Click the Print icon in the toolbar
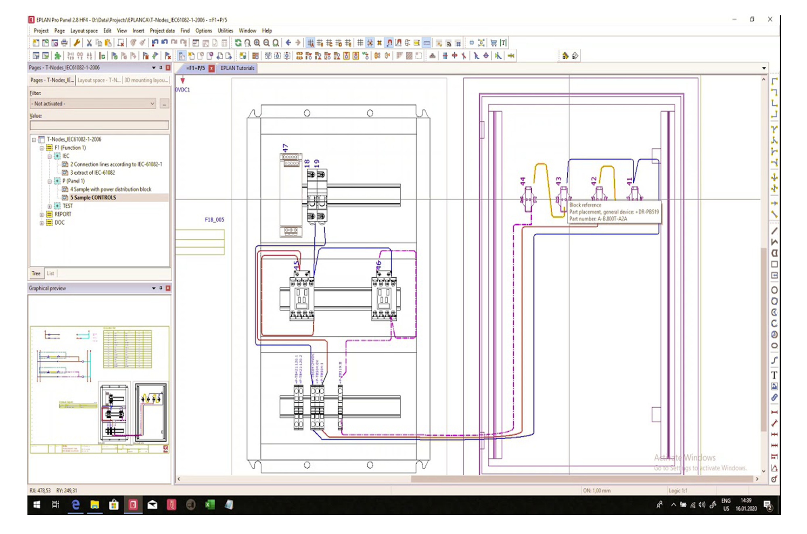The width and height of the screenshot is (807, 534). coord(64,42)
